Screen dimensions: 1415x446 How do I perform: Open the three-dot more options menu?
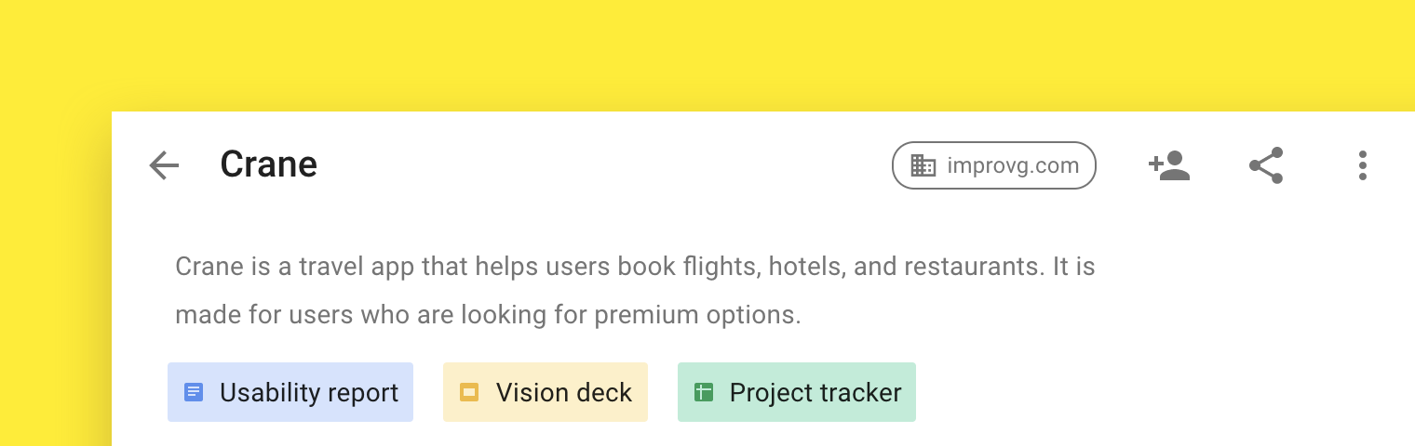(1363, 165)
